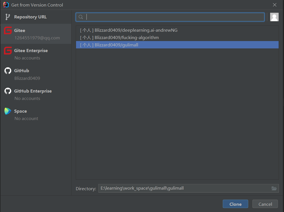
Task: Click the magnifier search icon
Action: pos(81,17)
